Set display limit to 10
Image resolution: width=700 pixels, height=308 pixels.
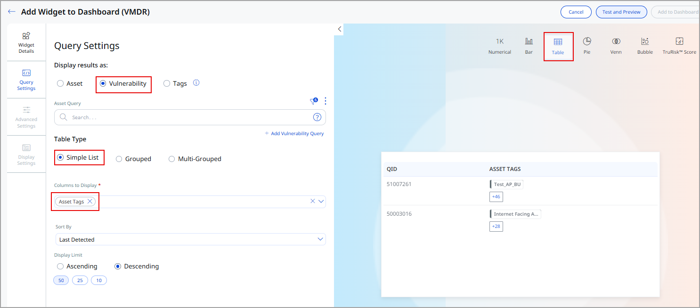pyautogui.click(x=99, y=280)
